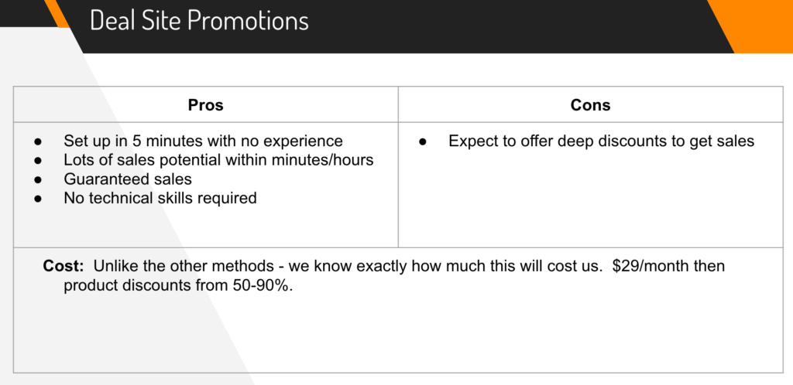
Task: Select the bold Cost: label
Action: 64,266
